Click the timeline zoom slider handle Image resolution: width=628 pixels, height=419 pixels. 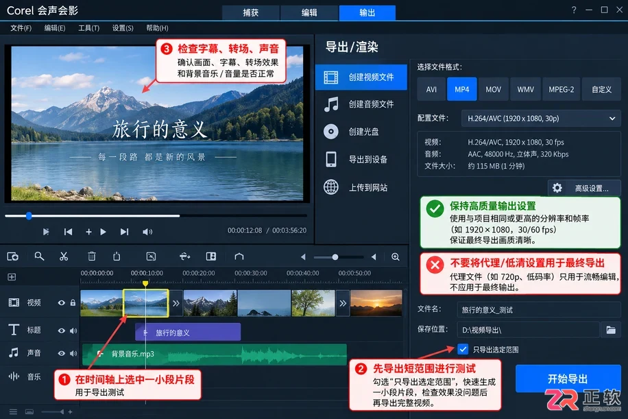335,256
